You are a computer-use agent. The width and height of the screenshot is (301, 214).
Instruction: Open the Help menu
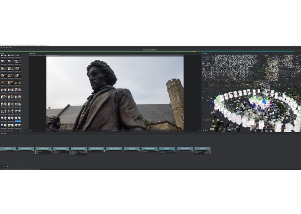[x=10, y=47]
